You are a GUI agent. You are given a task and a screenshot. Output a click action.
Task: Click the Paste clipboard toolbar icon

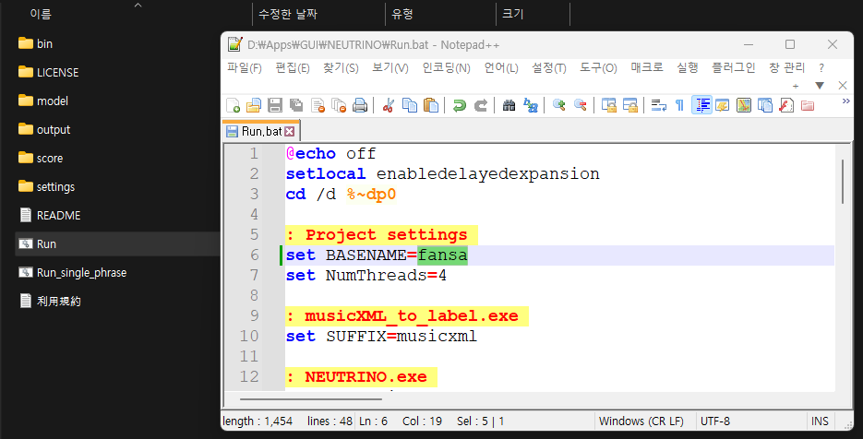431,106
